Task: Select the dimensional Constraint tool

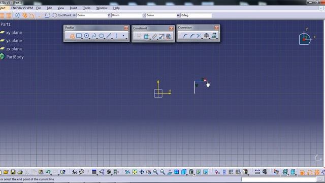Action: tap(147, 36)
